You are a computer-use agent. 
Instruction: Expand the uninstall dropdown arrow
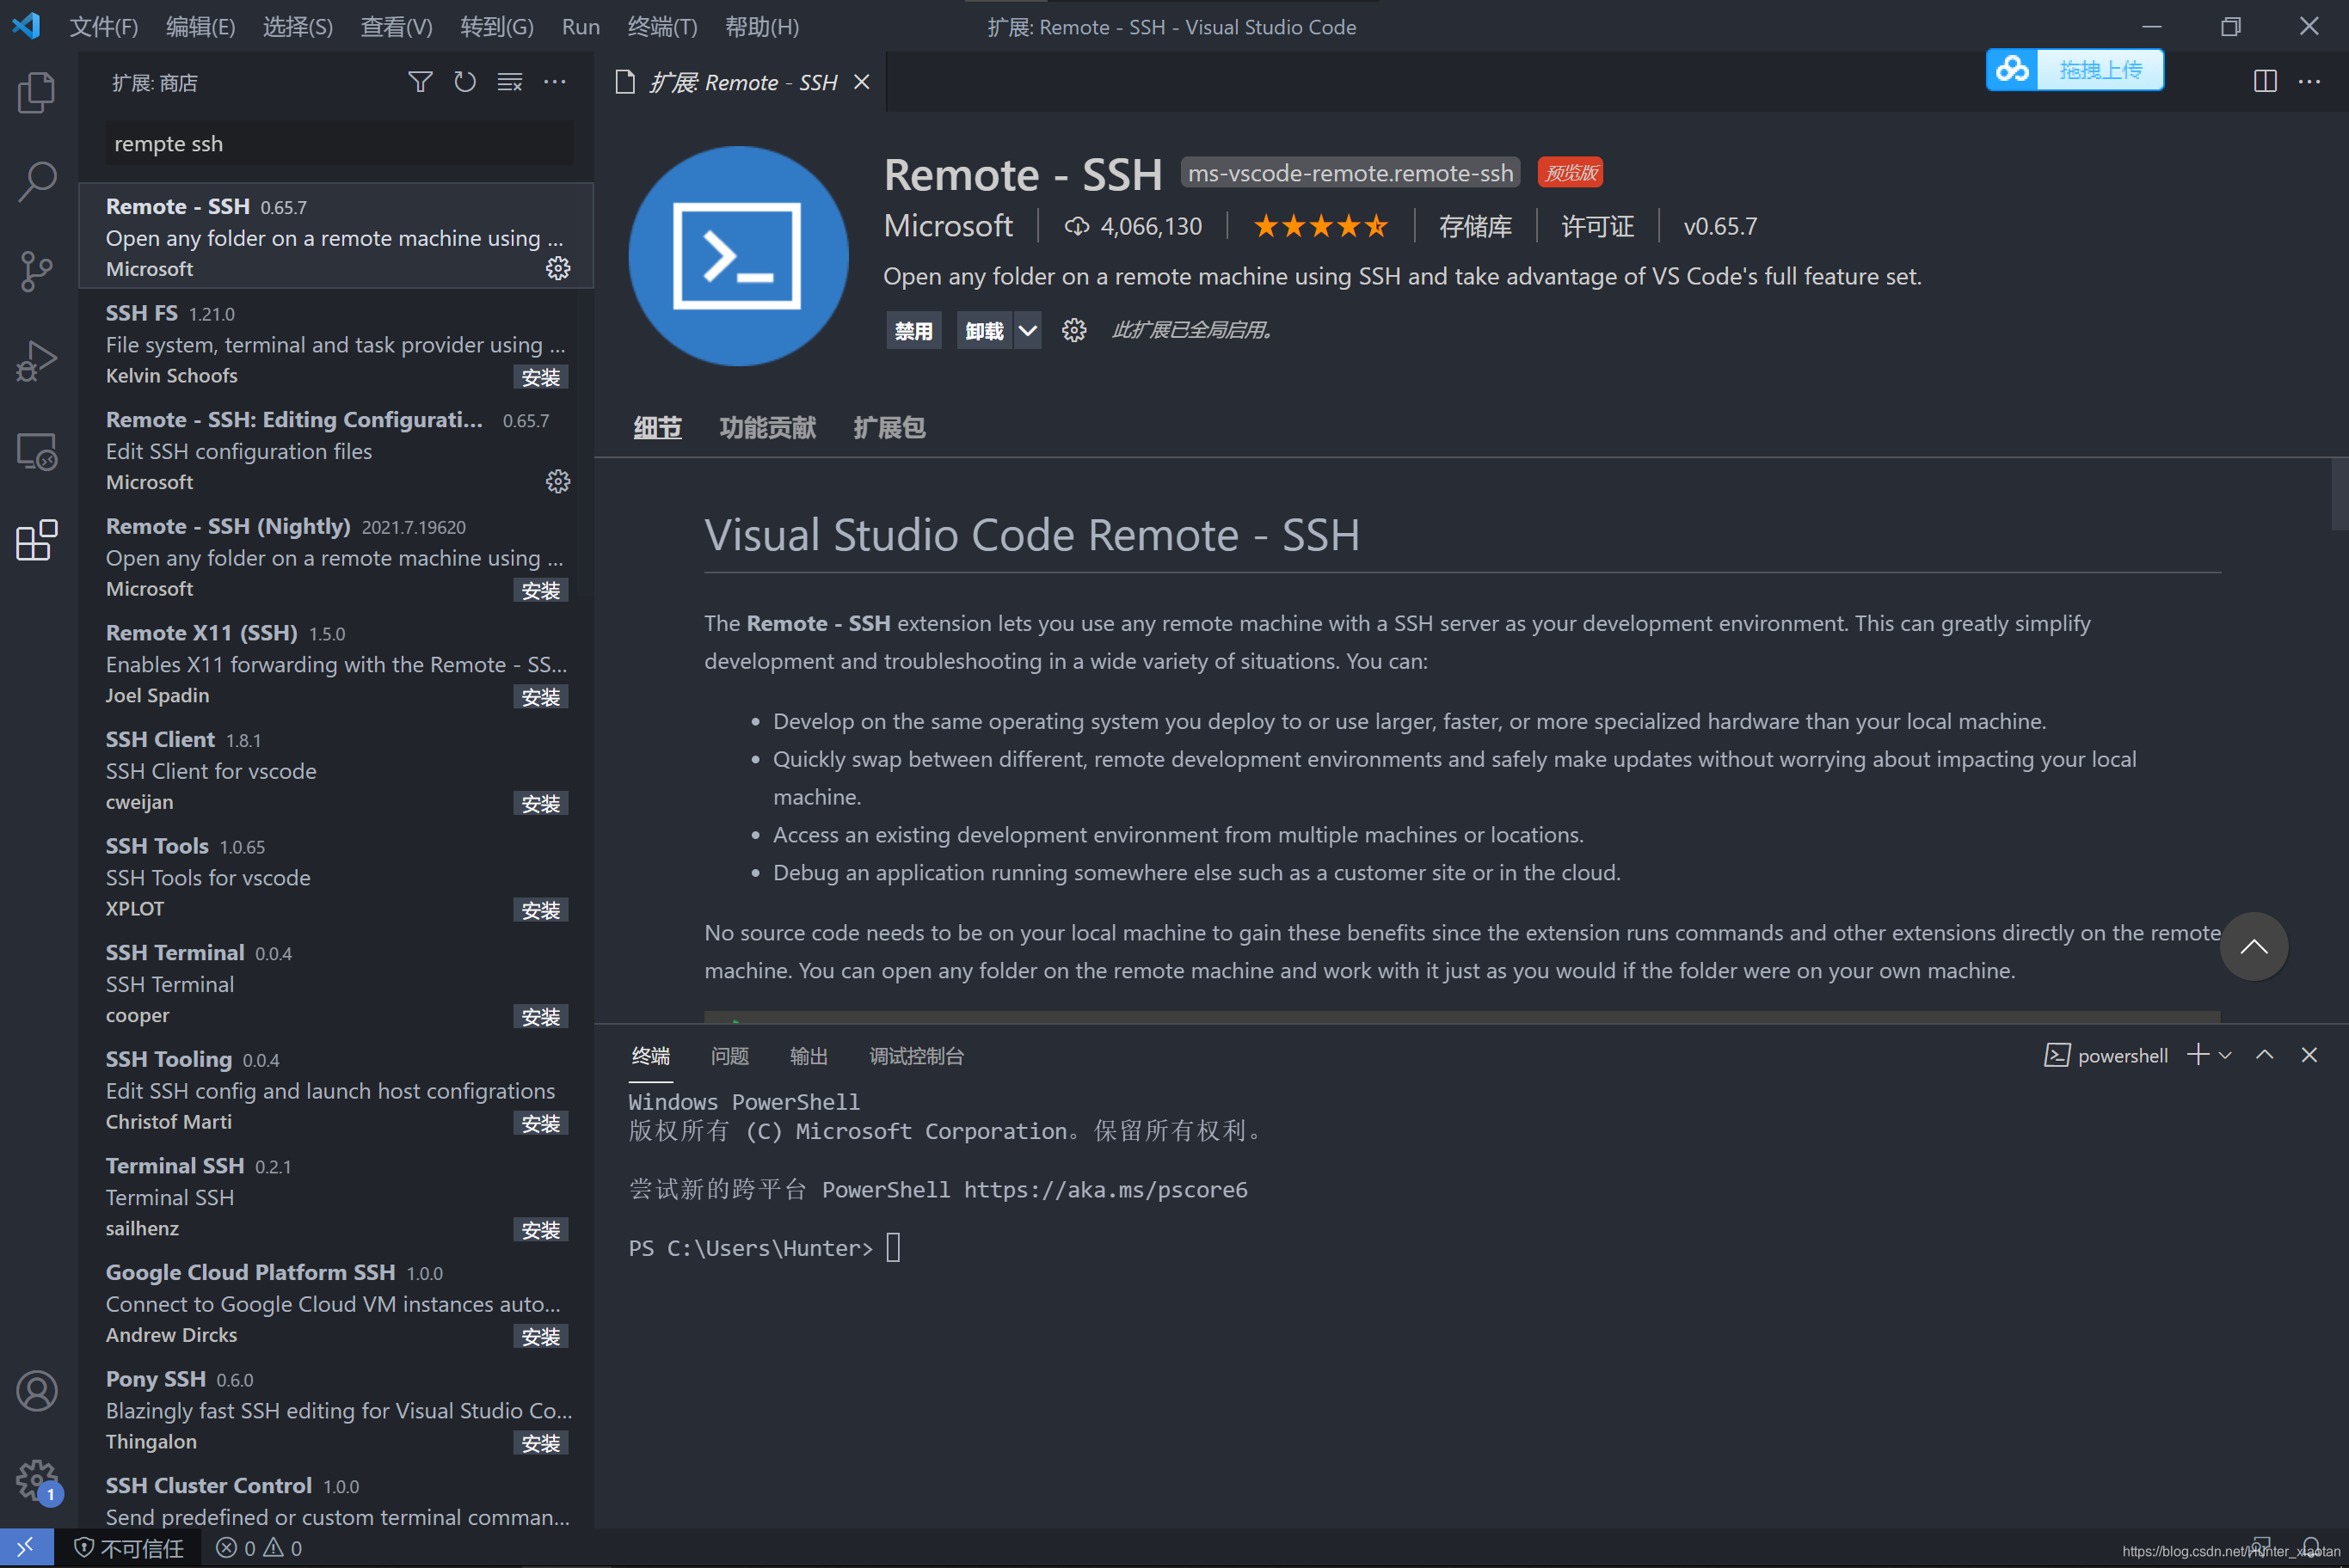tap(1028, 330)
